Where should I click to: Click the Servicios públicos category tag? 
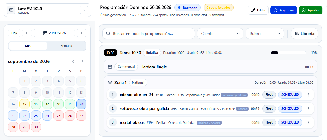[234, 95]
